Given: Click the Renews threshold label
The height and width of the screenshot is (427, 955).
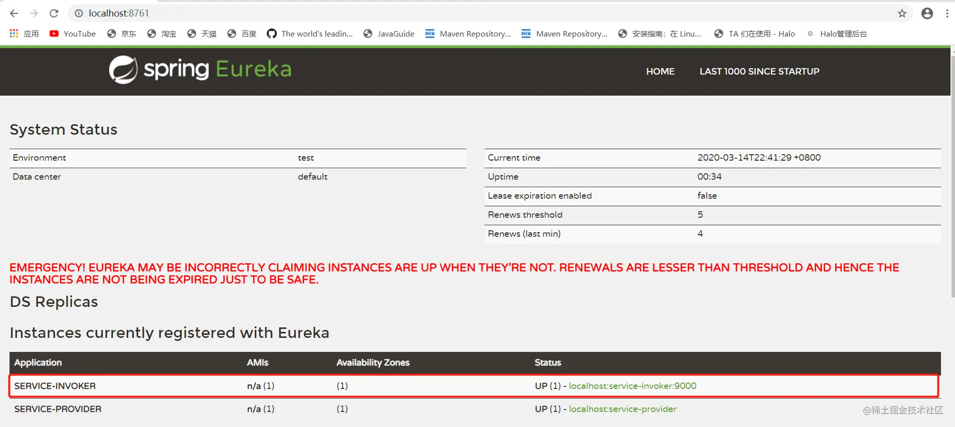Looking at the screenshot, I should click(525, 215).
